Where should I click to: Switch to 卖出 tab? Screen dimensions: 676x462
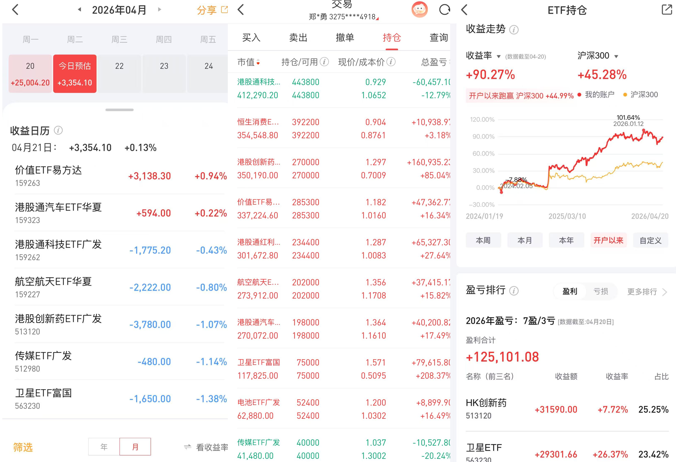pos(298,37)
